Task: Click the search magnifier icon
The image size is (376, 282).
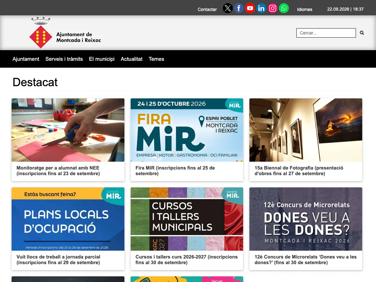Action: (362, 33)
